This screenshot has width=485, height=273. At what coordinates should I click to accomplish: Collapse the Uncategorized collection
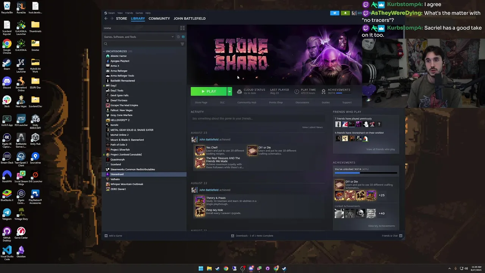[104, 51]
